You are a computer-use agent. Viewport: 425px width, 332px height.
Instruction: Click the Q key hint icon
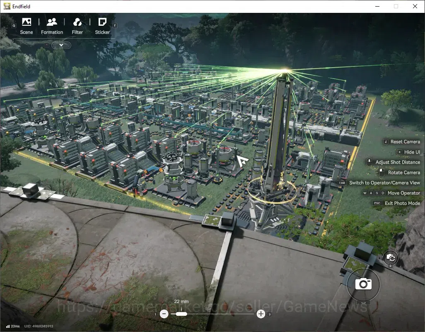point(14,25)
